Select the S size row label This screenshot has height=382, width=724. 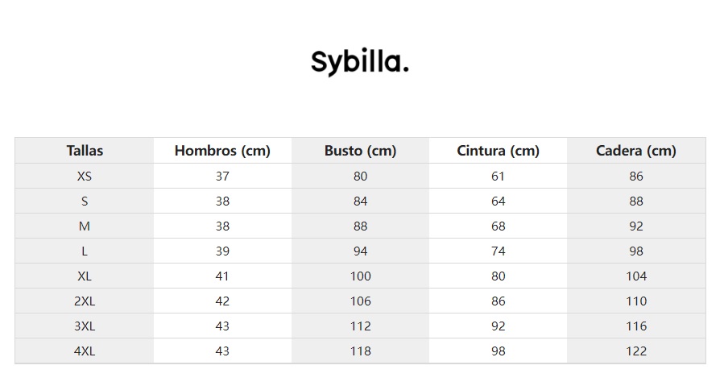(85, 201)
